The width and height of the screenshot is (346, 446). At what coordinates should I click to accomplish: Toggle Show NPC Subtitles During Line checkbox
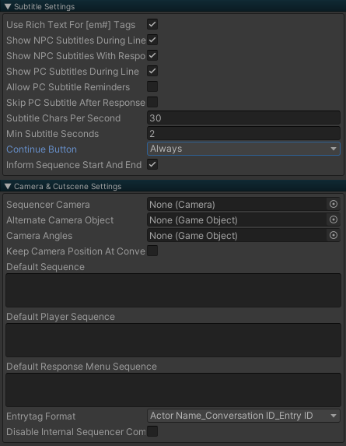coord(152,40)
